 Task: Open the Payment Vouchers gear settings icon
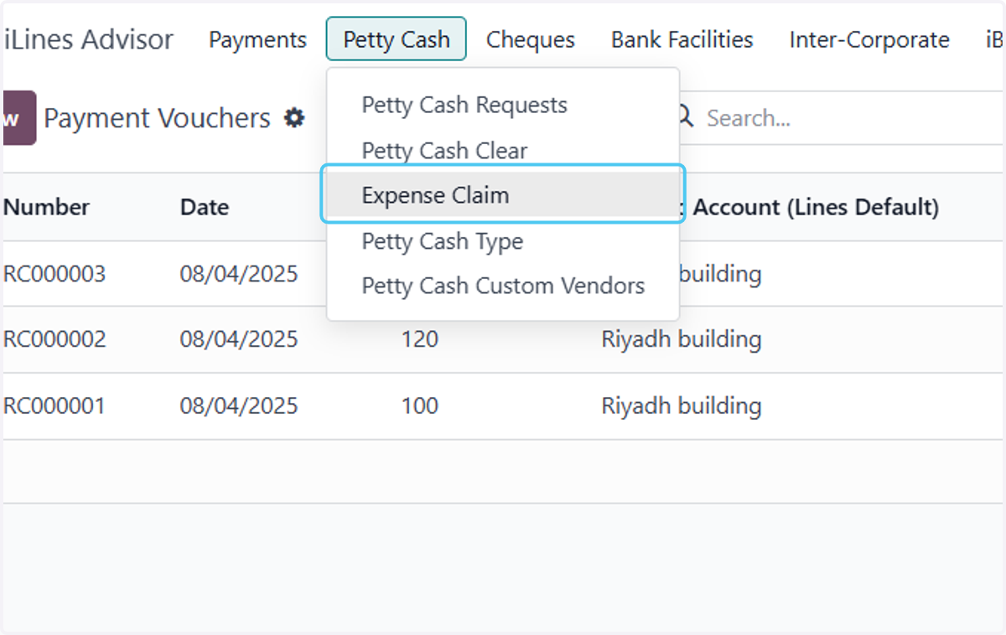pyautogui.click(x=293, y=118)
